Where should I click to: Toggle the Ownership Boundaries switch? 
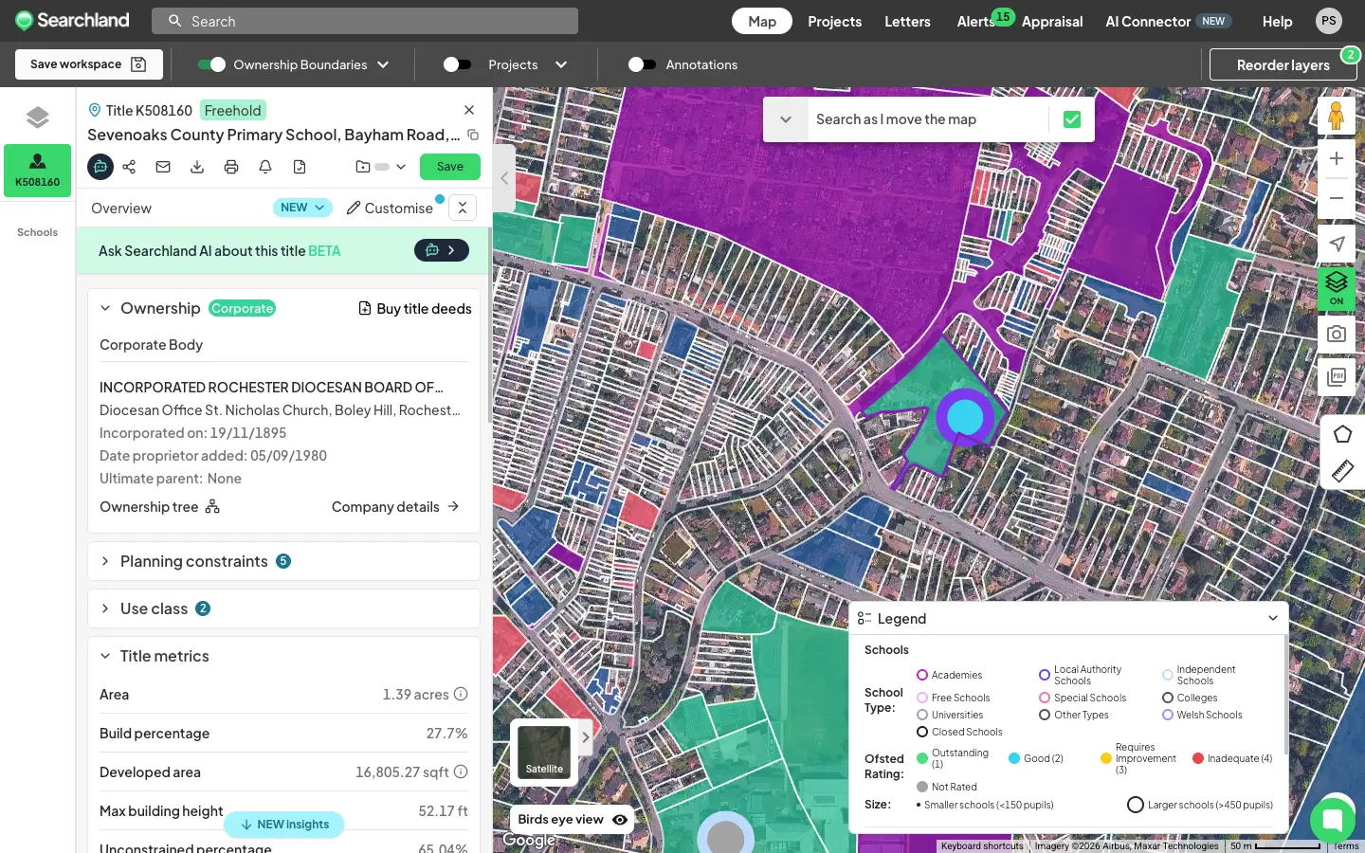[x=211, y=64]
